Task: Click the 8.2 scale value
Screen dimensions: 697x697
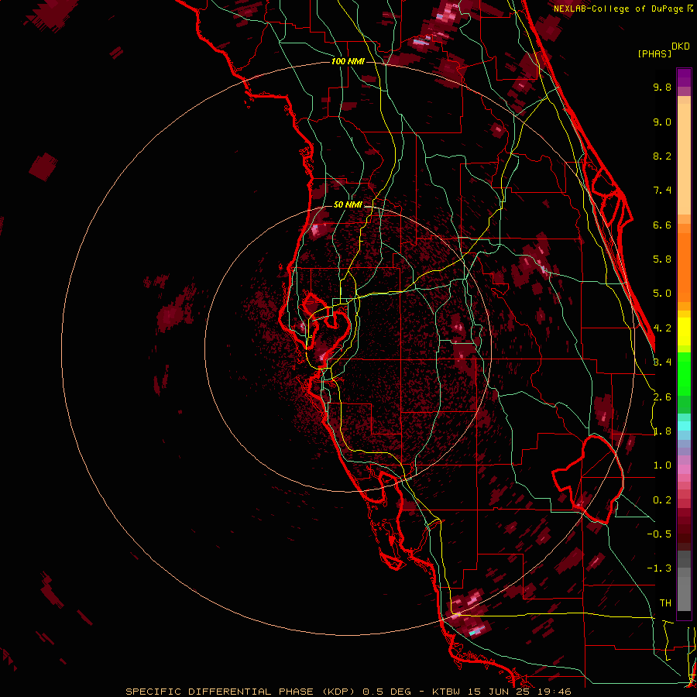Action: (662, 156)
